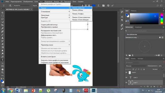Click the delete layer trash icon

tap(161, 86)
